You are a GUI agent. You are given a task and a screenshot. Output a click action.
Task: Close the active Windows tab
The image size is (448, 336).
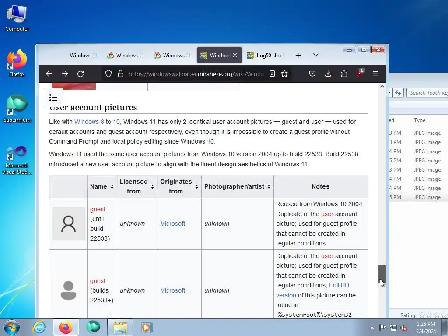[235, 55]
